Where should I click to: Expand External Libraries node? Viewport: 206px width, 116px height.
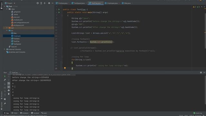pos(5,49)
